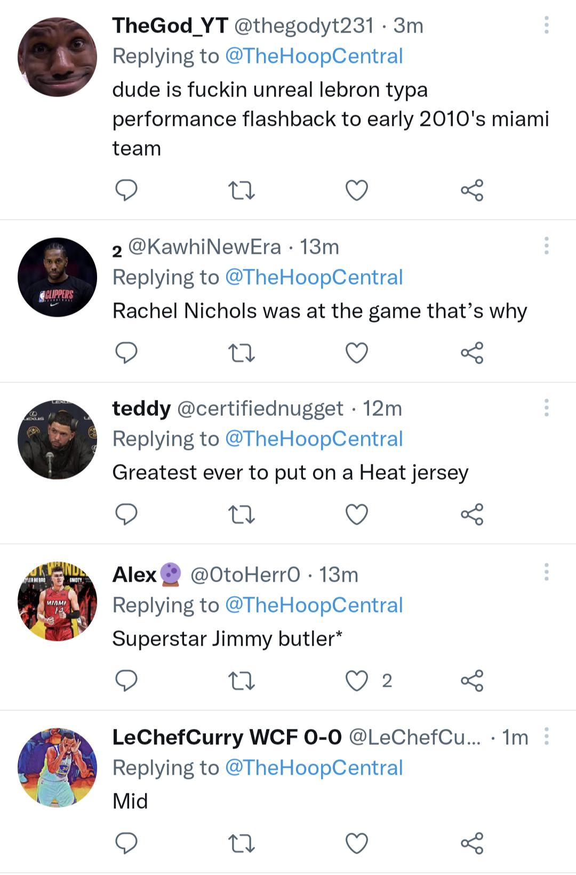Like Alex's tweet with 2 likes
Screen dimensions: 576x875
357,680
